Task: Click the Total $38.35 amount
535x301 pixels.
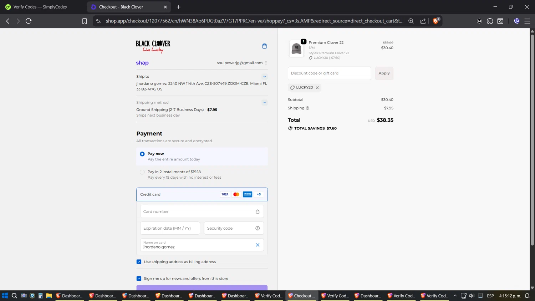Action: pyautogui.click(x=385, y=120)
